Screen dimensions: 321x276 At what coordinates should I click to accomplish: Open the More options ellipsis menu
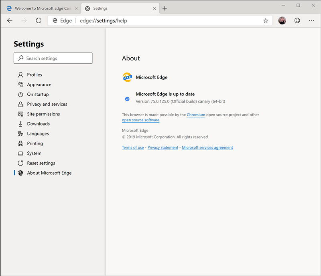311,20
